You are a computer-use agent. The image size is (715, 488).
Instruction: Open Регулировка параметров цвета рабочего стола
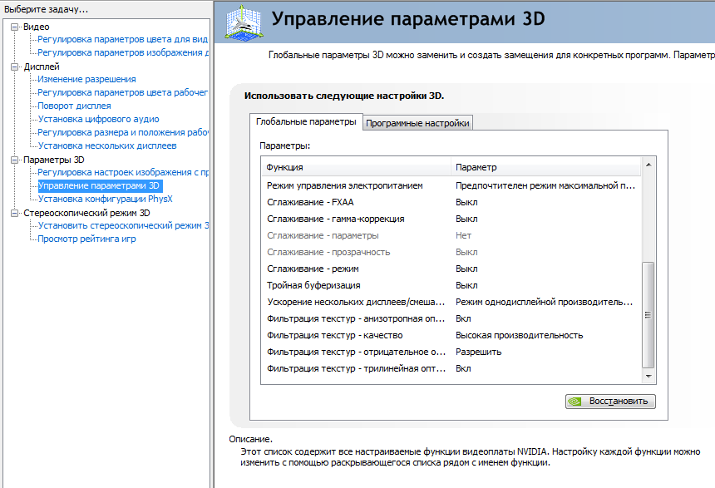click(x=122, y=92)
